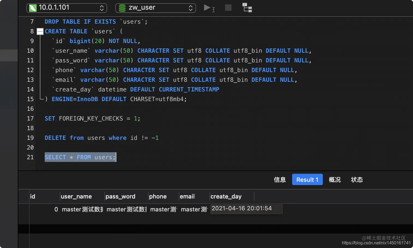Image resolution: width=413 pixels, height=248 pixels.
Task: Click the user_name column header
Action: 82,196
